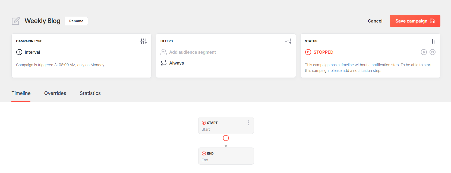Open status statistics bar chart icon
The image size is (451, 173).
pyautogui.click(x=433, y=41)
